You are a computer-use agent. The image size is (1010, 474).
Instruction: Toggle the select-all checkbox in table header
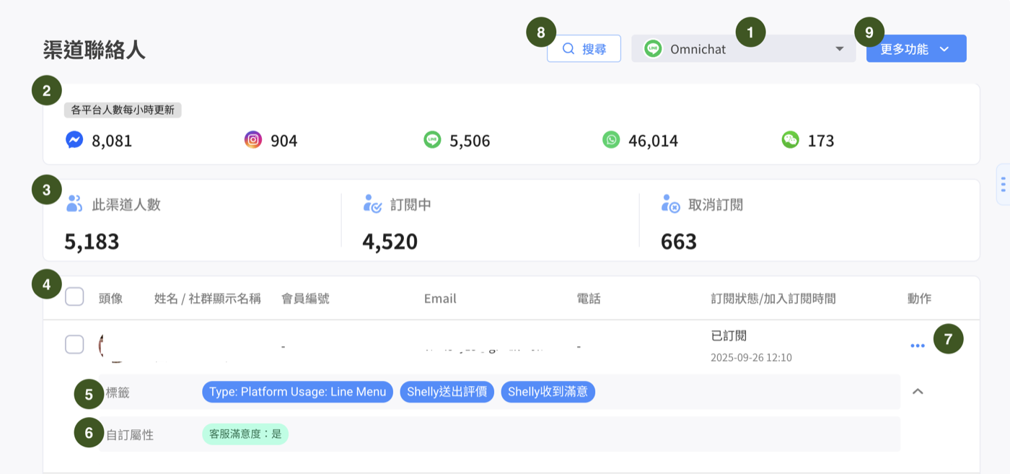[x=74, y=297]
